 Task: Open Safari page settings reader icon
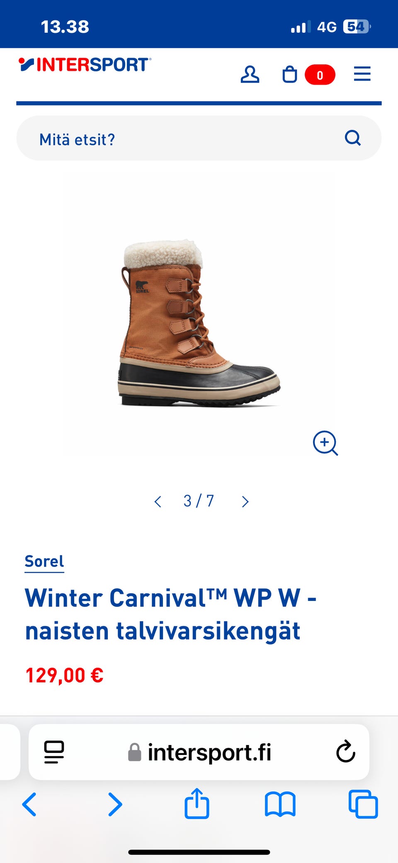[54, 752]
